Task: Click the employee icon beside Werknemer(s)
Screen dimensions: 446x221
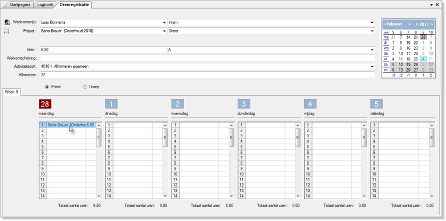Action: [x=7, y=22]
